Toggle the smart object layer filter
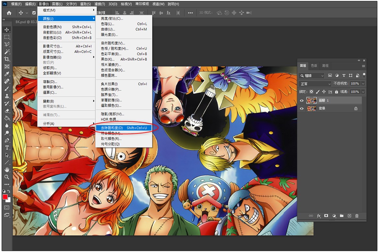Image resolution: width=379 pixels, height=252 pixels. pos(357,76)
